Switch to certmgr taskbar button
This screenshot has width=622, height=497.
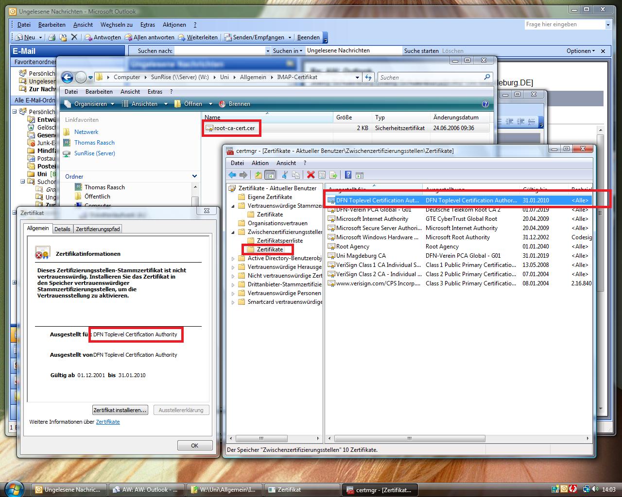point(380,490)
